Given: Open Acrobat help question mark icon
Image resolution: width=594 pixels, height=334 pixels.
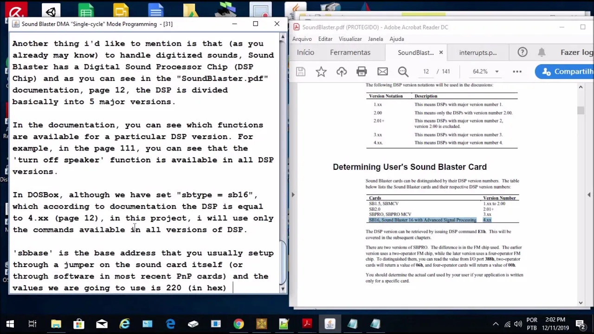Looking at the screenshot, I should coord(523,52).
